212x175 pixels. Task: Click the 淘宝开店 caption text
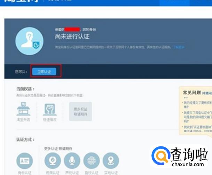(x=23, y=120)
